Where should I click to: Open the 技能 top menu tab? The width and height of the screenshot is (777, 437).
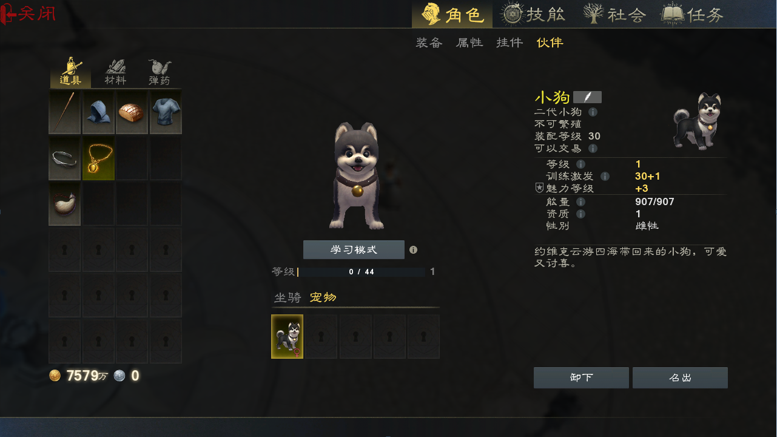(x=534, y=14)
